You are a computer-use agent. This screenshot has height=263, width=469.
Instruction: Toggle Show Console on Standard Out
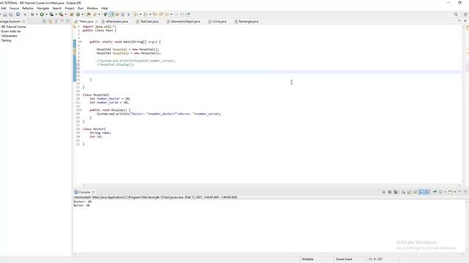(421, 192)
